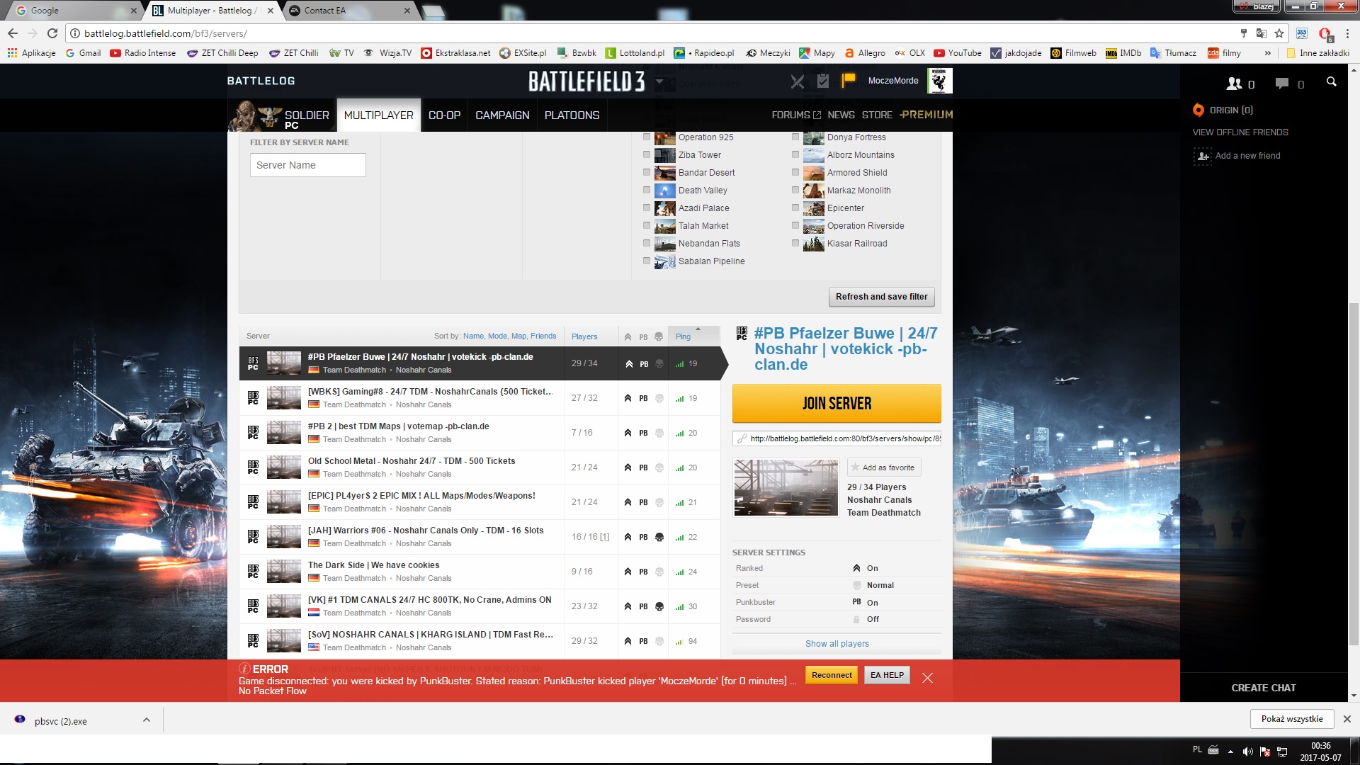
Task: Click the network icon in tray
Action: 1282,752
